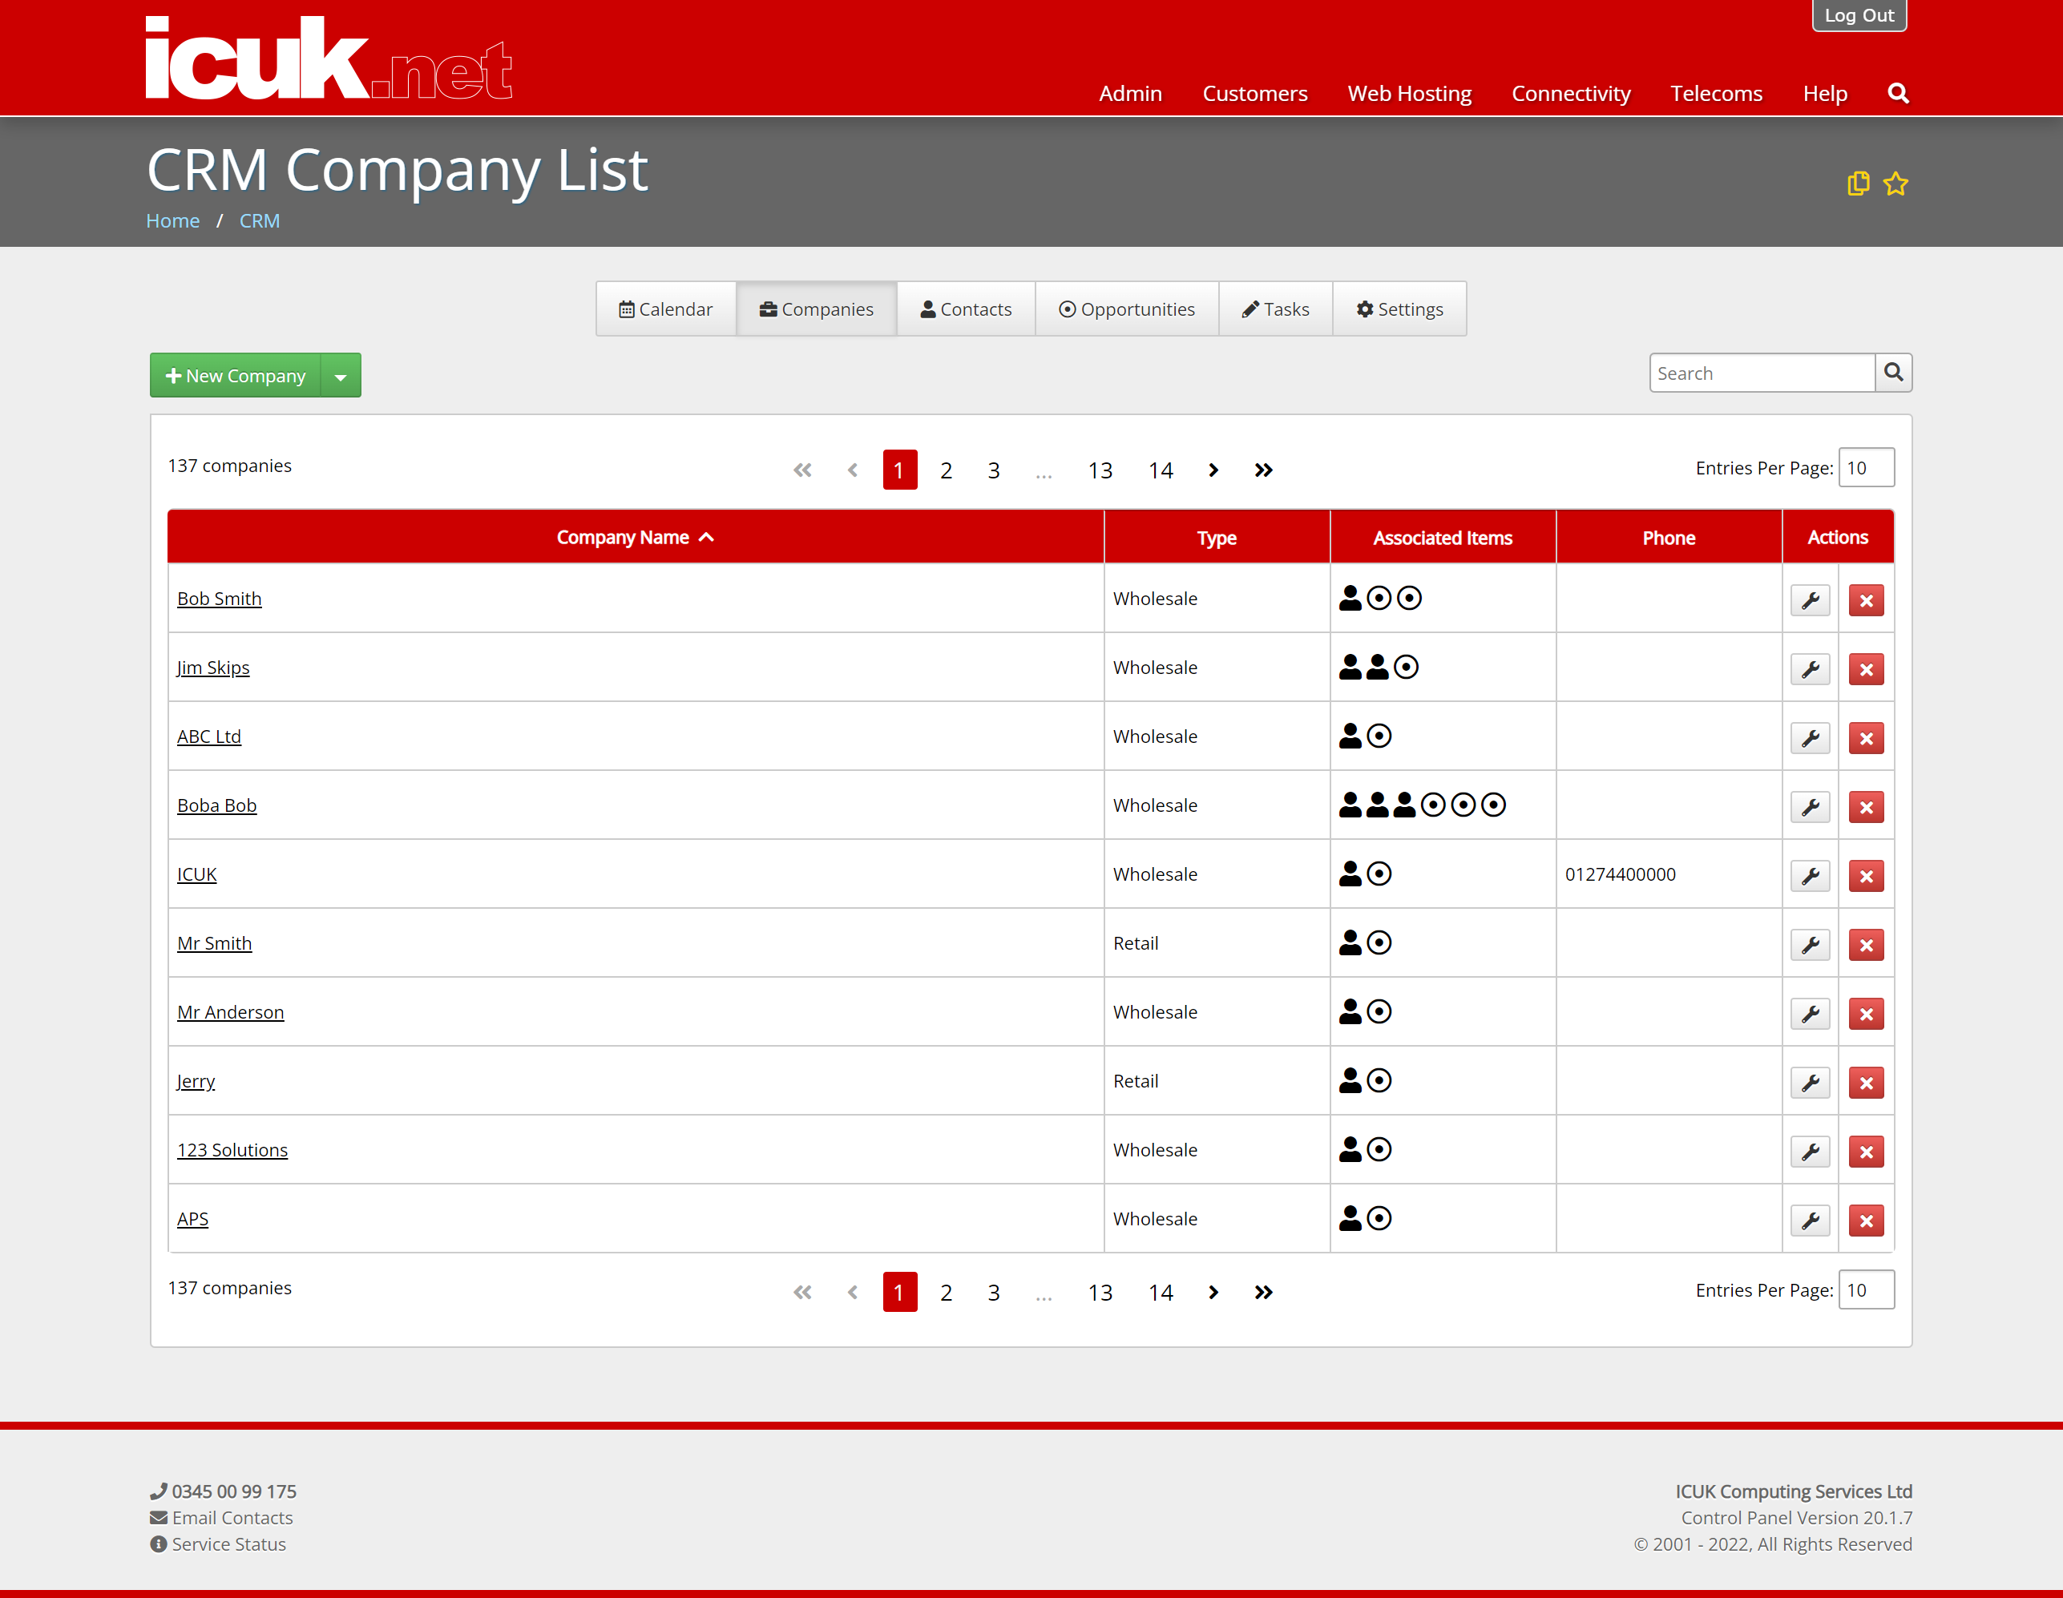Click ICUK's opportunity target icon
This screenshot has width=2063, height=1598.
click(1379, 874)
